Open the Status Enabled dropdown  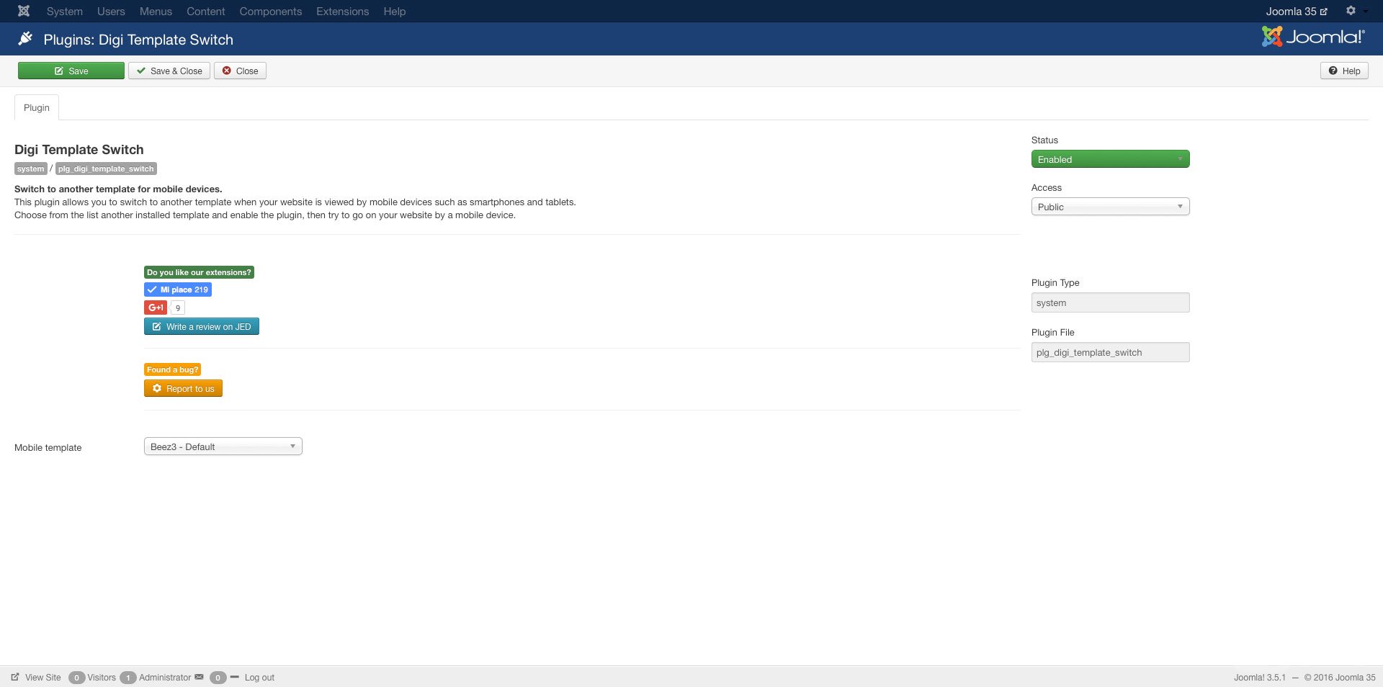[1110, 159]
